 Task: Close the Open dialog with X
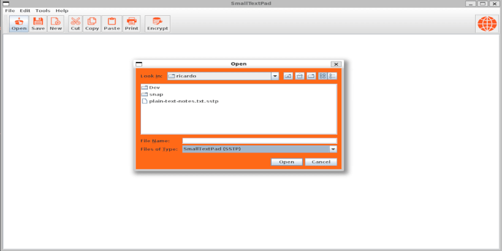(x=336, y=64)
